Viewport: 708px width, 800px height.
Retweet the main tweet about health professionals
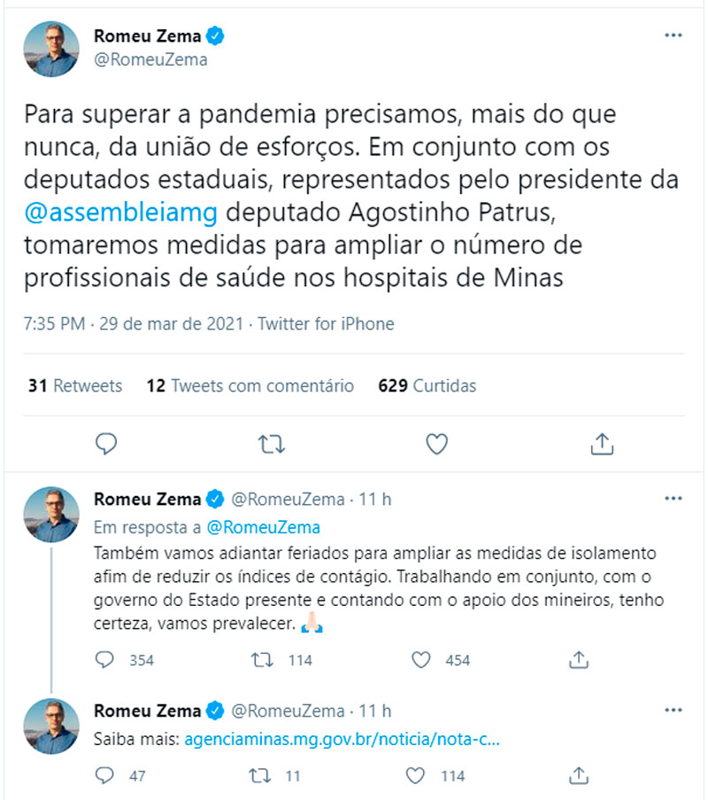coord(271,443)
